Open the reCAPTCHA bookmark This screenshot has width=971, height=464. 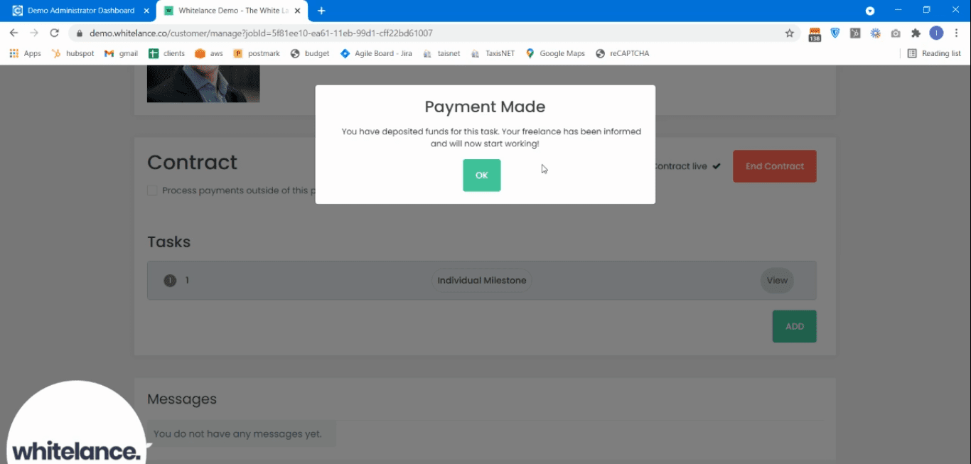coord(623,53)
